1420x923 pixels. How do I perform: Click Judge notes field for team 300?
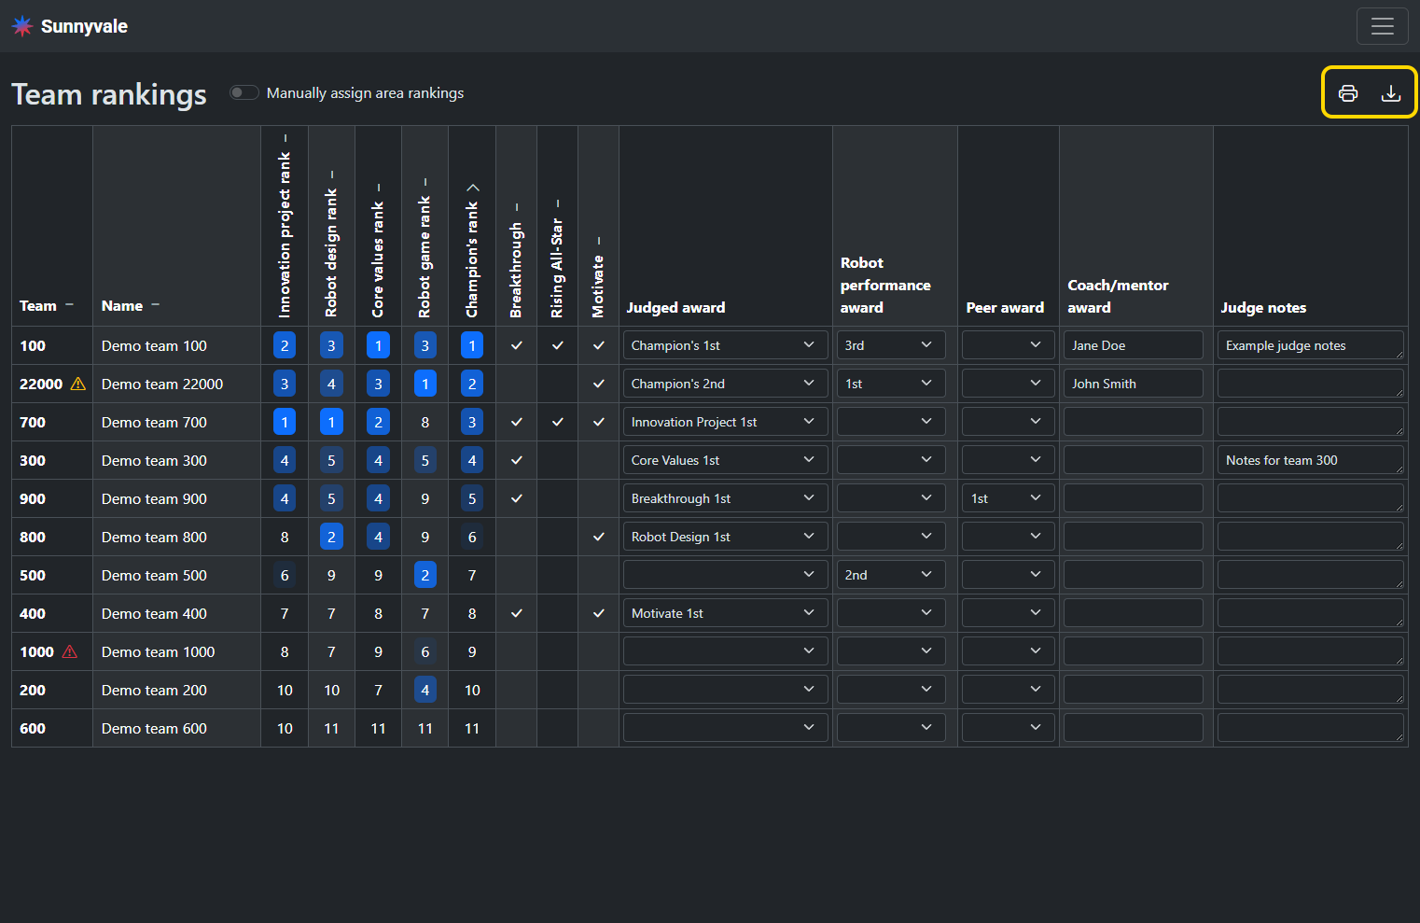(1309, 460)
